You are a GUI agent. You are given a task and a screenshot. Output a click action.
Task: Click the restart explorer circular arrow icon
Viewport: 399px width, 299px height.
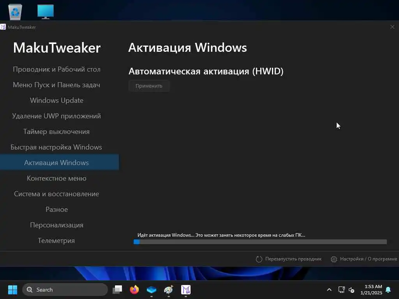tap(259, 259)
